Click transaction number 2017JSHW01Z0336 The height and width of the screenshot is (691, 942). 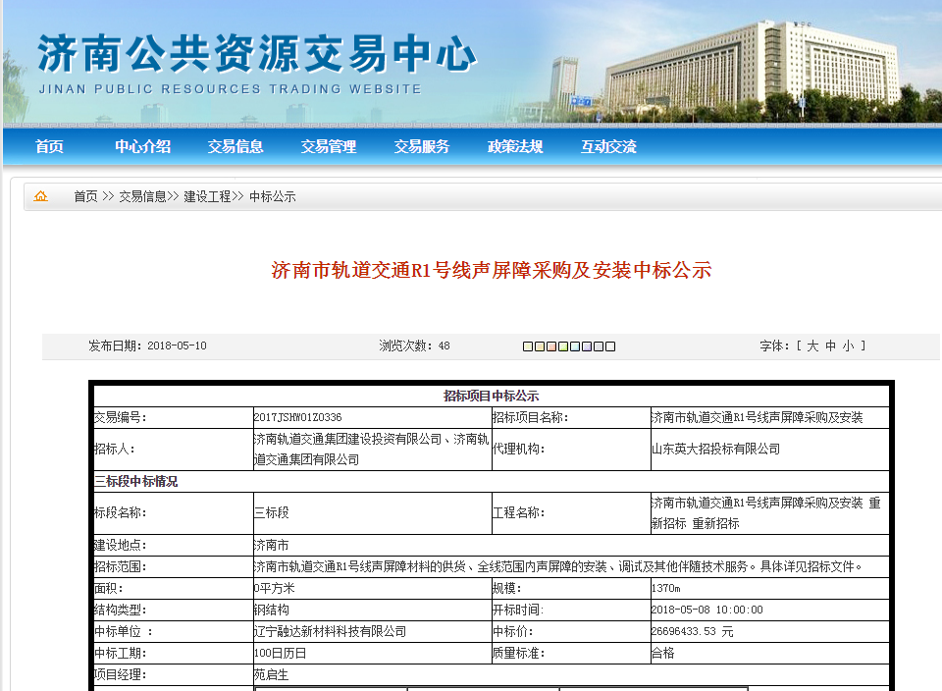[298, 417]
